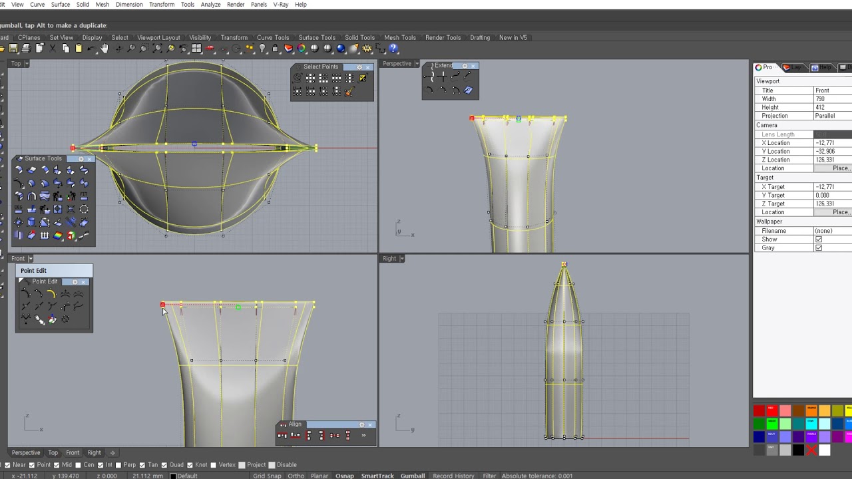This screenshot has height=479, width=852.
Task: Click the color wheel icon in toolbar
Action: coord(302,49)
